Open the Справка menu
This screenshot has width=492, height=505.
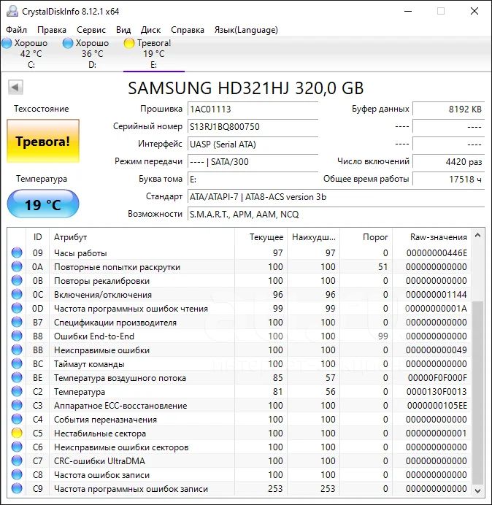(188, 30)
